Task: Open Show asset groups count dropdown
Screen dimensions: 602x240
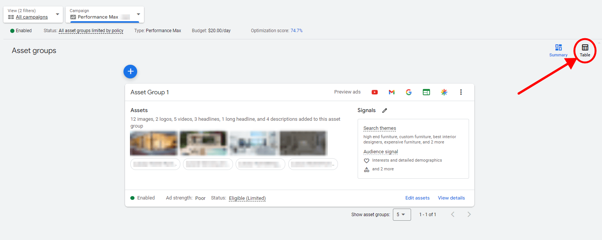Action: point(402,215)
